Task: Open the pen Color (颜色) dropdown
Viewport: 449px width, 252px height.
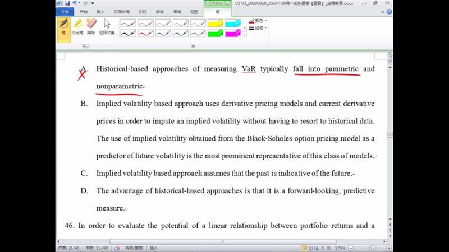Action: pyautogui.click(x=258, y=21)
